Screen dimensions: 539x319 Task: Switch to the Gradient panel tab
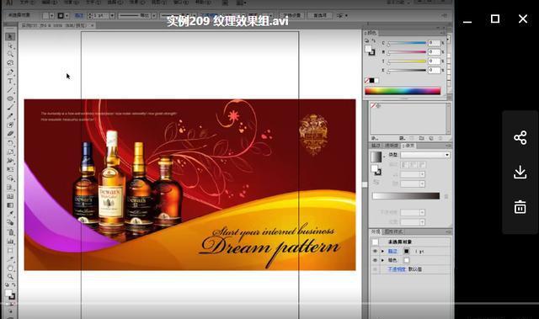[409, 146]
